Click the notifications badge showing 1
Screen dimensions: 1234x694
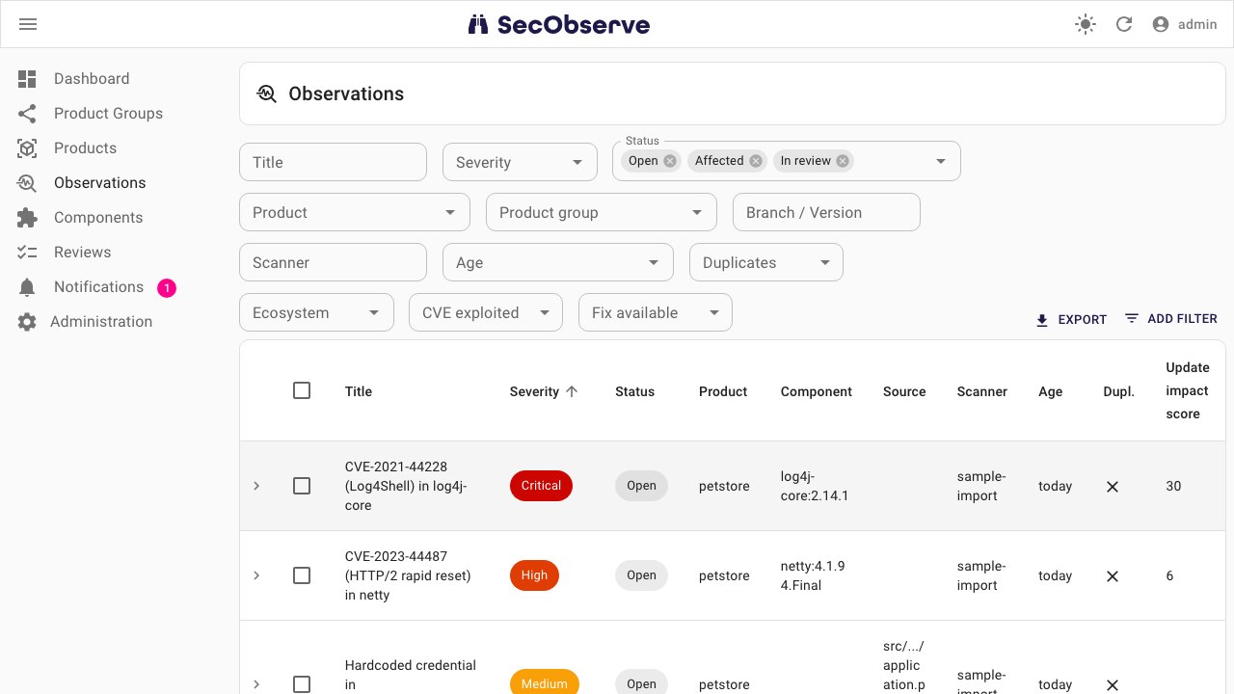pyautogui.click(x=167, y=287)
